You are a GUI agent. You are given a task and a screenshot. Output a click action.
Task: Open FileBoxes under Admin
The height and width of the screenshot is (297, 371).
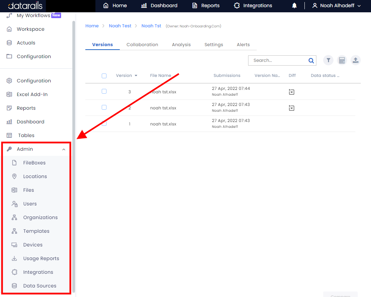34,163
